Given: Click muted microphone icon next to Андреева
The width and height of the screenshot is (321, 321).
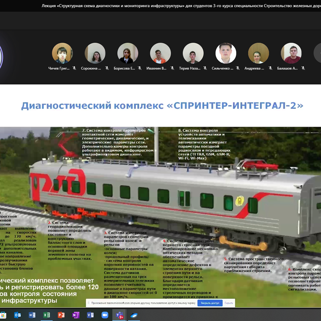Looking at the screenshot, I should 271,68.
